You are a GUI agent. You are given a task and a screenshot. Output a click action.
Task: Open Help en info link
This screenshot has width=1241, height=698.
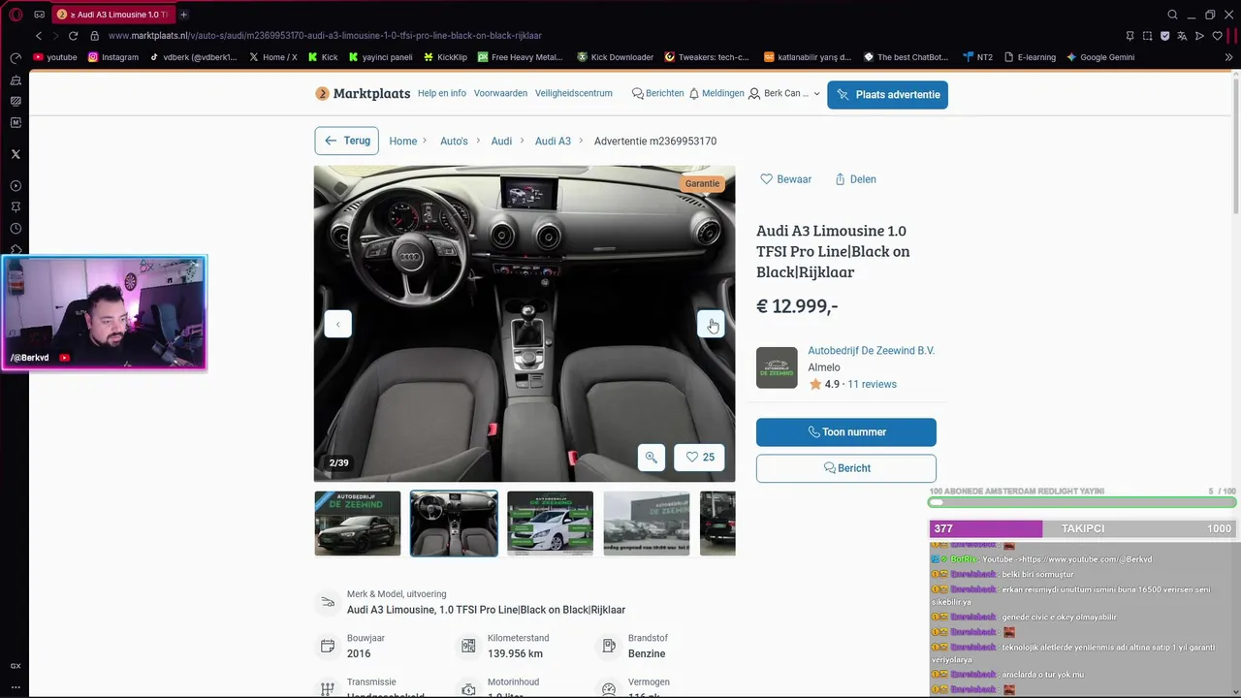(442, 94)
